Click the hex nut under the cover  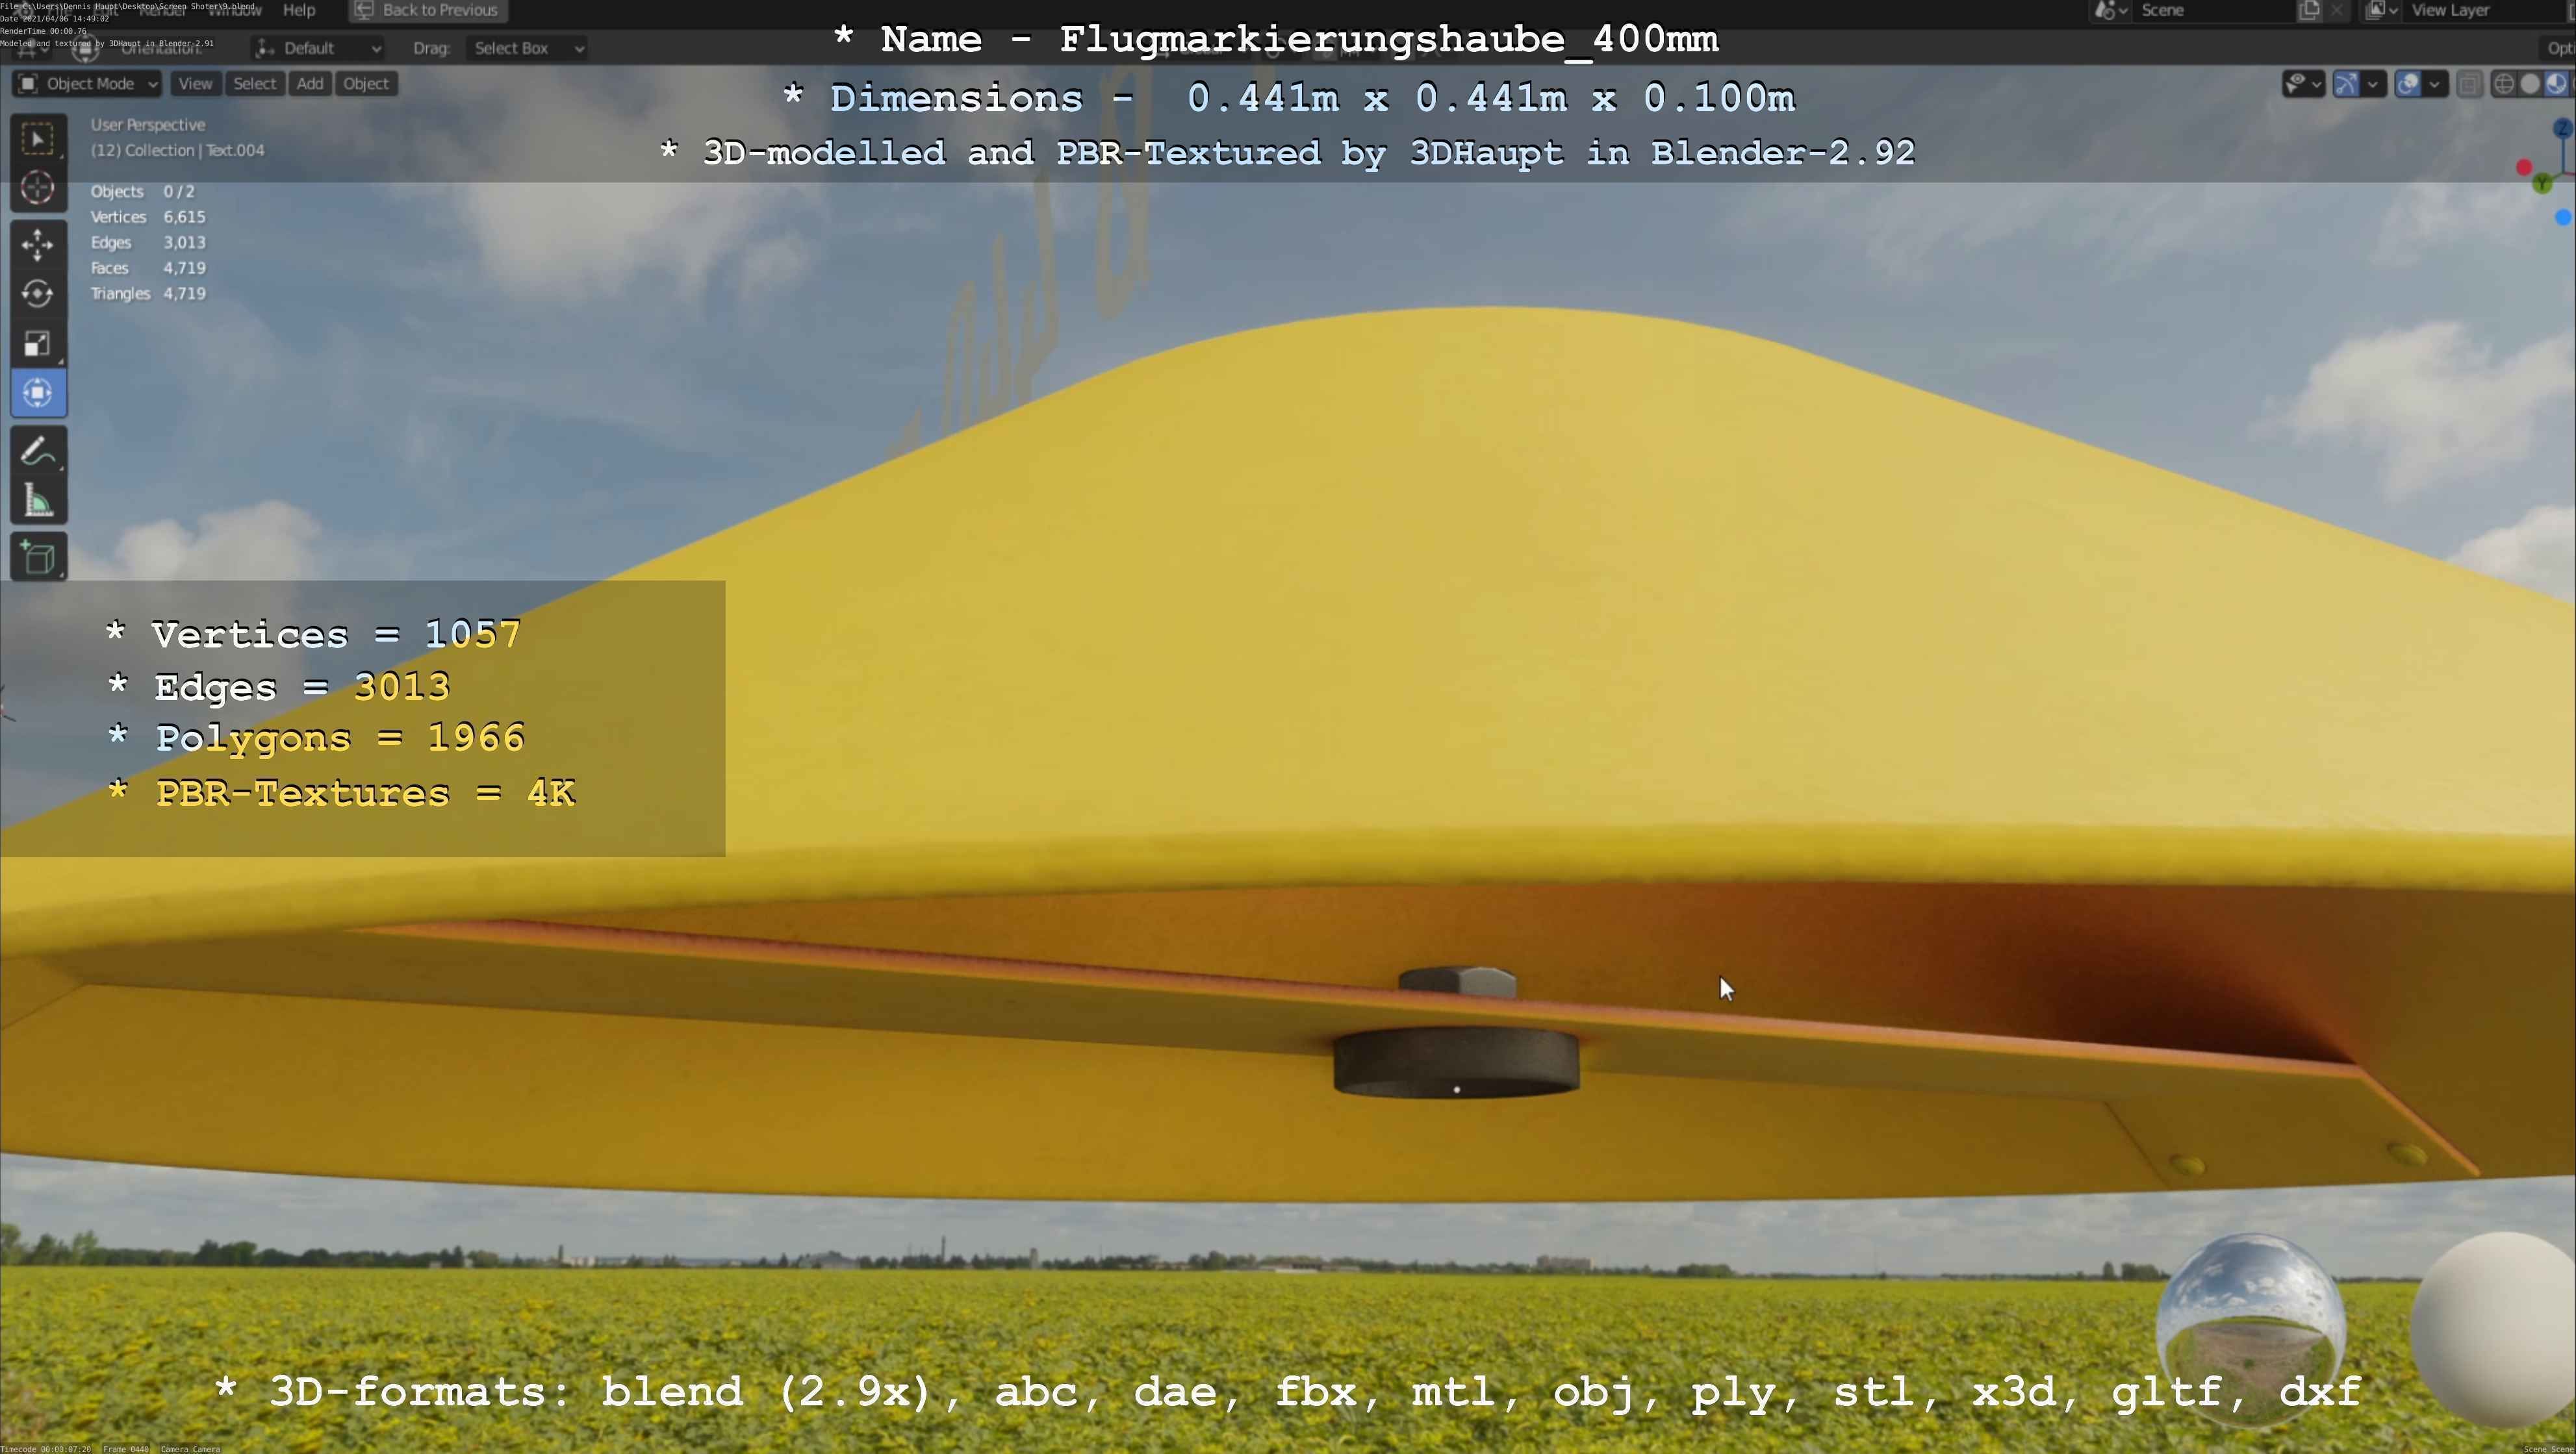(x=1457, y=981)
